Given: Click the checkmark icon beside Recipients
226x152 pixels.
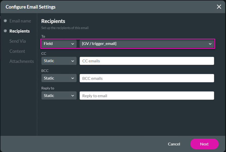Looking at the screenshot, I should pos(5,31).
